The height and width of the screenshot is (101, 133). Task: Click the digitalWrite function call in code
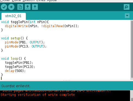pyautogui.click(x=16, y=26)
